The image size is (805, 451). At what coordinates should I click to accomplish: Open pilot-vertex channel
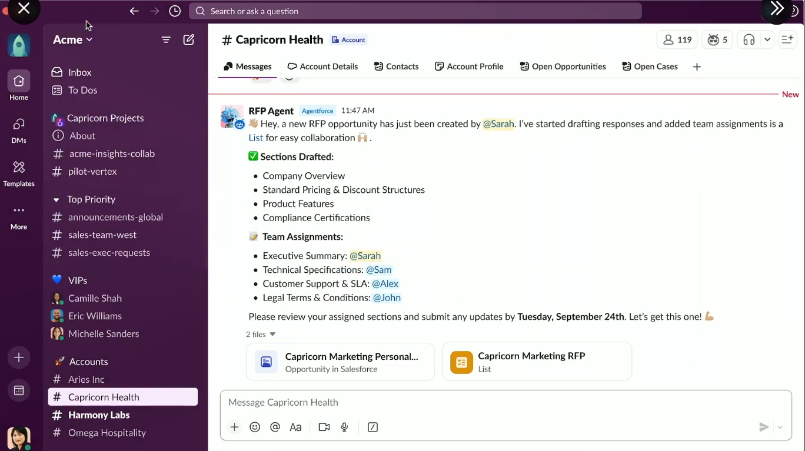pos(92,171)
